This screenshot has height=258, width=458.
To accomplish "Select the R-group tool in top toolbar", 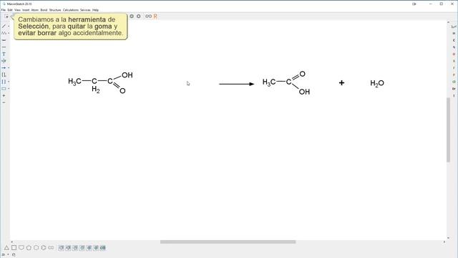I will click(155, 16).
